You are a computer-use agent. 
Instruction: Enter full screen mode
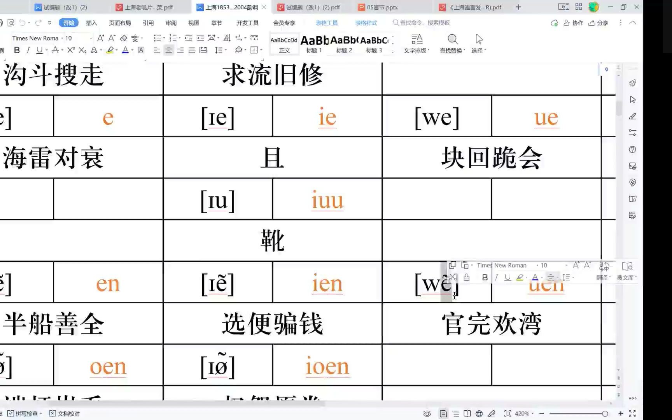pos(632,414)
